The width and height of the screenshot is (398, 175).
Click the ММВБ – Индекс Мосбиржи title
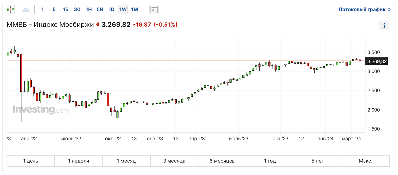click(x=50, y=24)
